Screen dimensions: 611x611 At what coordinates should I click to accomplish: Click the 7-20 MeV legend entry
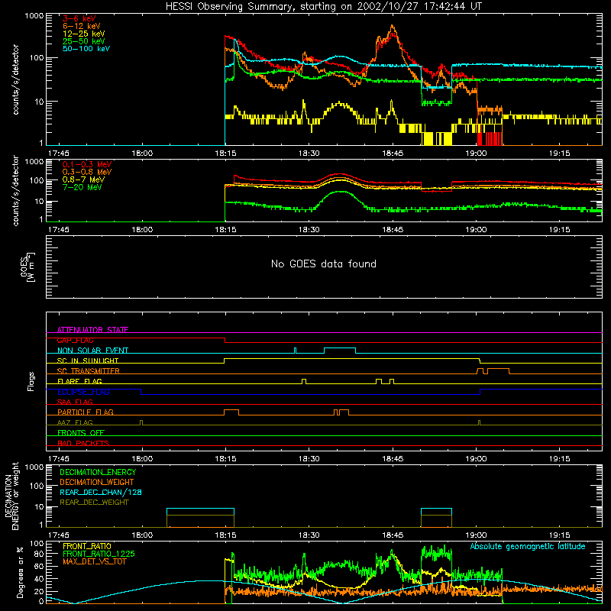click(x=82, y=187)
